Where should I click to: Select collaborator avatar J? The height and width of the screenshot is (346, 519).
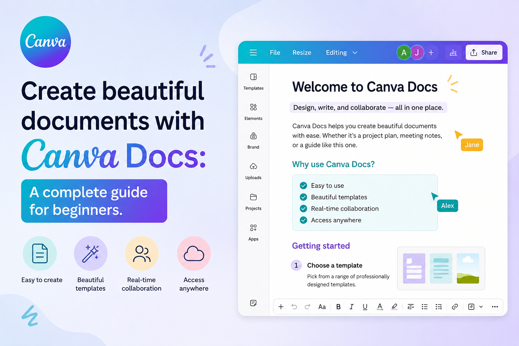pyautogui.click(x=417, y=52)
